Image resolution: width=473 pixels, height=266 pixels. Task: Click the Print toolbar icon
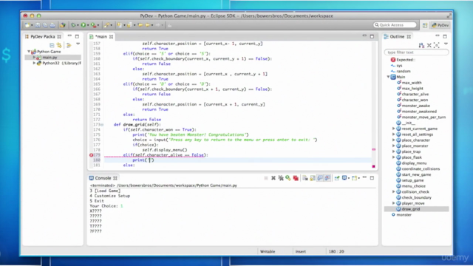[52, 25]
